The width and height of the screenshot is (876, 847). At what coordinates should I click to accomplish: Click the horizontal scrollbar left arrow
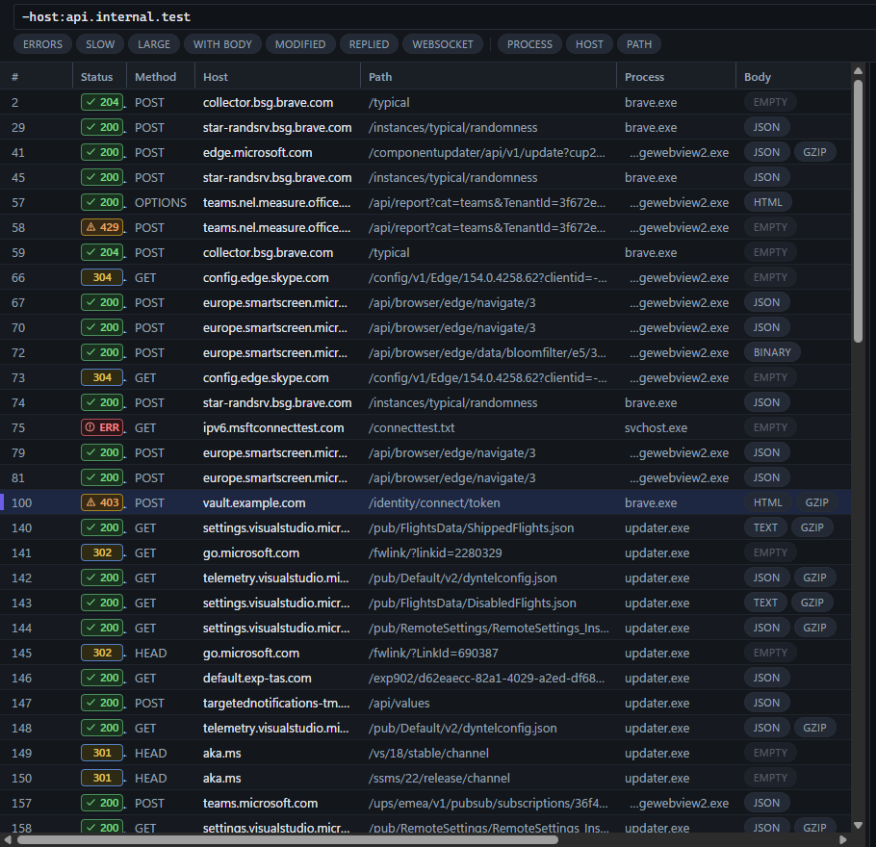(8, 839)
